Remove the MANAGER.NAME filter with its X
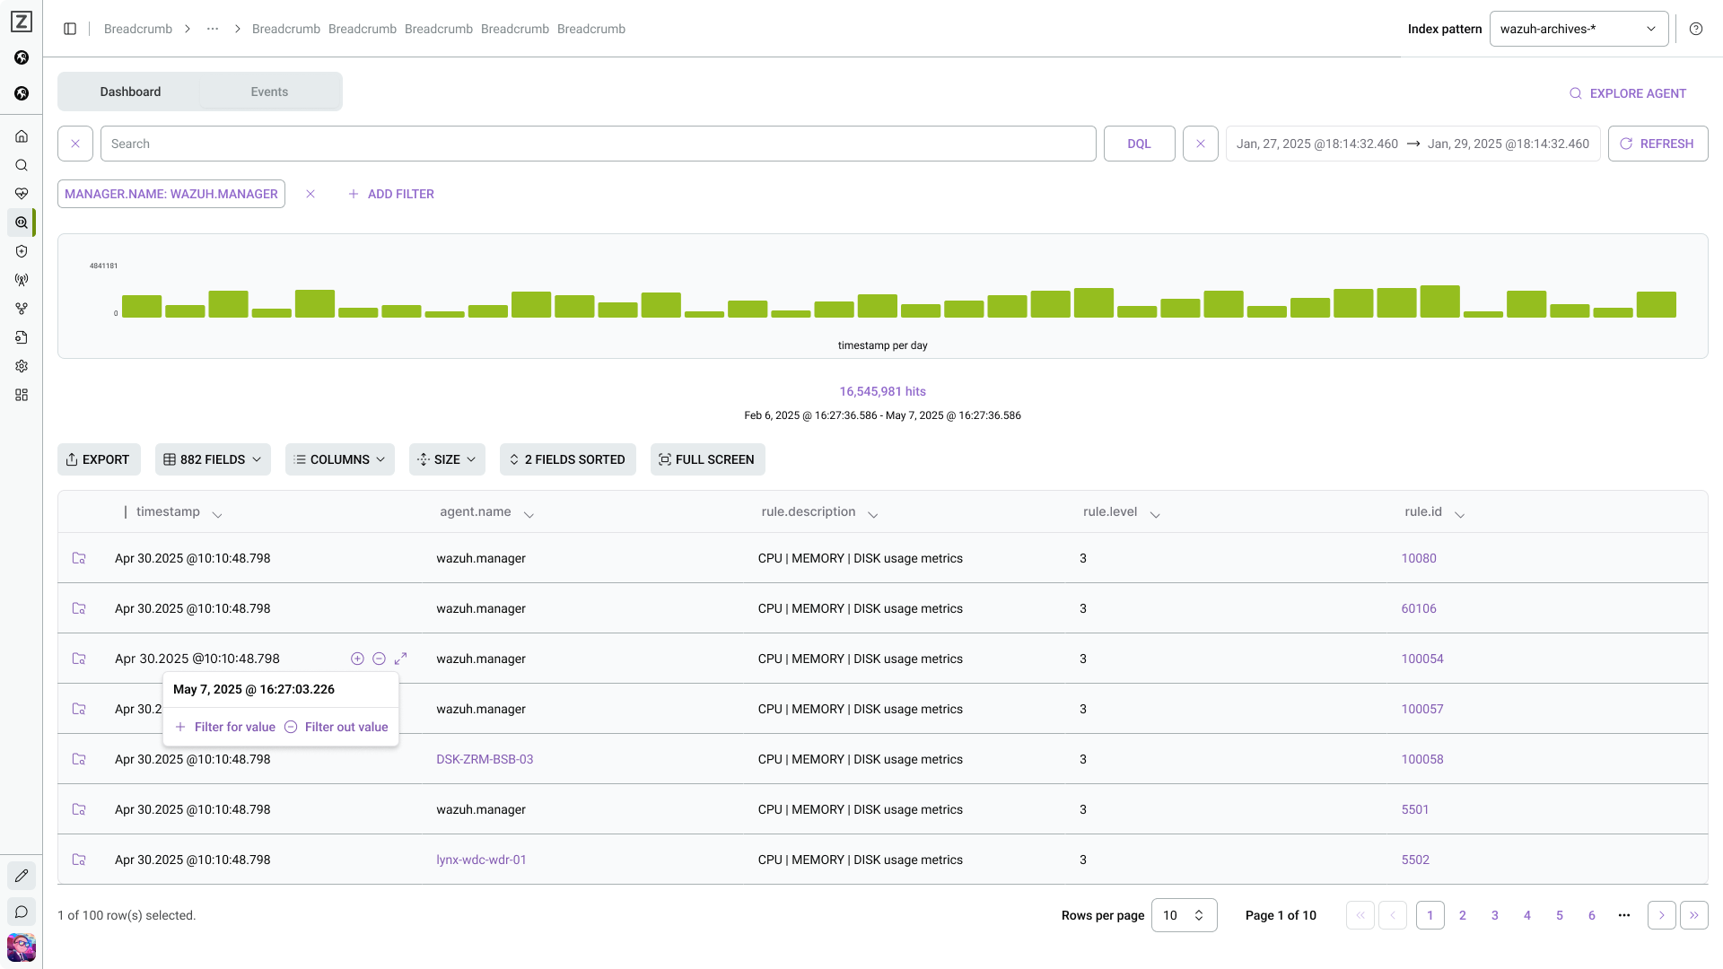 pyautogui.click(x=310, y=194)
